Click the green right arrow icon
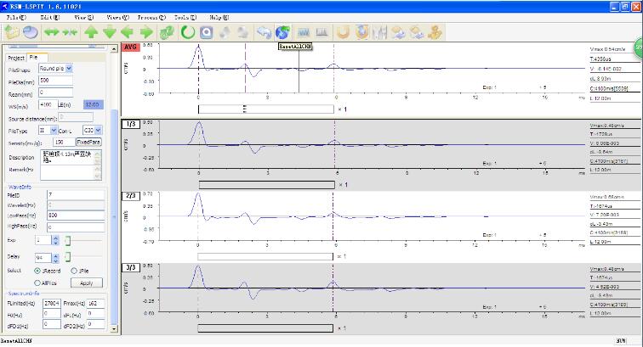Image resolution: width=643 pixels, height=347 pixels. pyautogui.click(x=146, y=32)
